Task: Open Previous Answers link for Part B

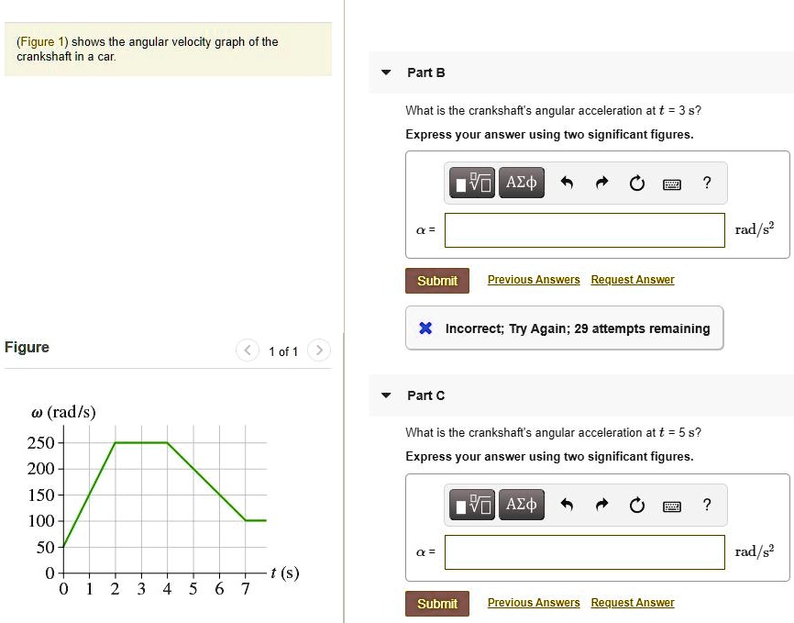Action: 534,280
